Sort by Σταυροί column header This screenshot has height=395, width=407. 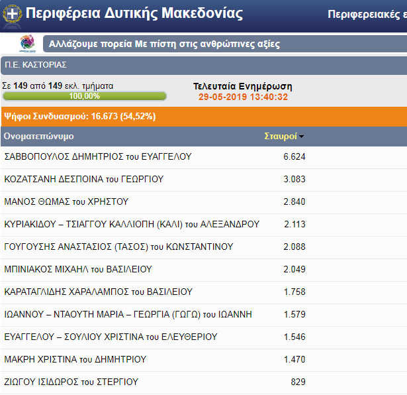(x=280, y=136)
